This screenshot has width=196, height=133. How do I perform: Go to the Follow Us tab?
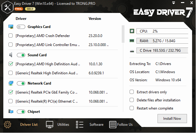(125, 125)
